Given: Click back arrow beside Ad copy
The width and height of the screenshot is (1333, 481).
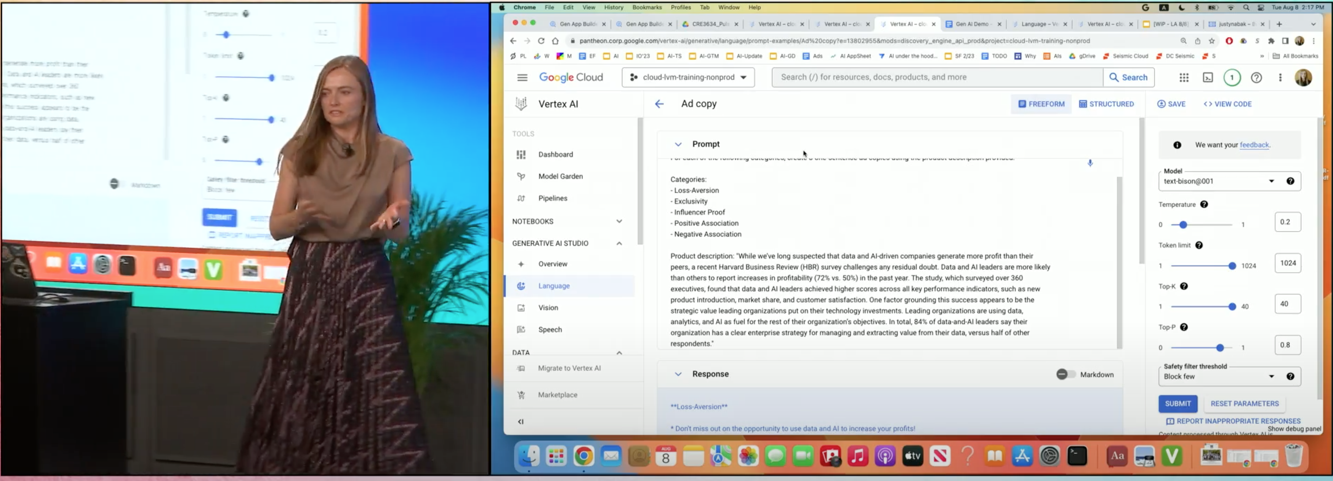Looking at the screenshot, I should point(659,104).
